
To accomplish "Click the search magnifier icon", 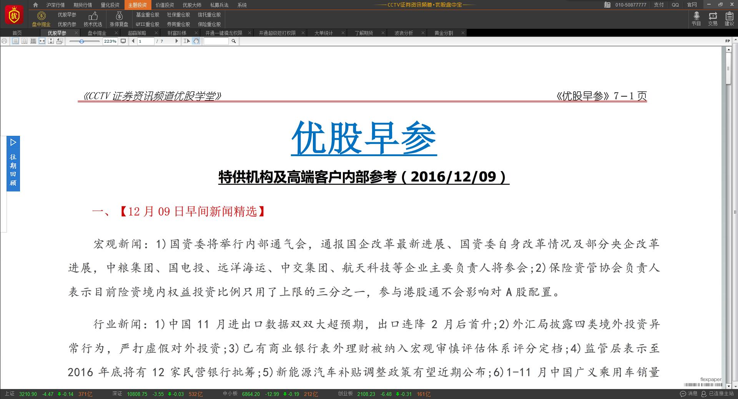I will 233,41.
